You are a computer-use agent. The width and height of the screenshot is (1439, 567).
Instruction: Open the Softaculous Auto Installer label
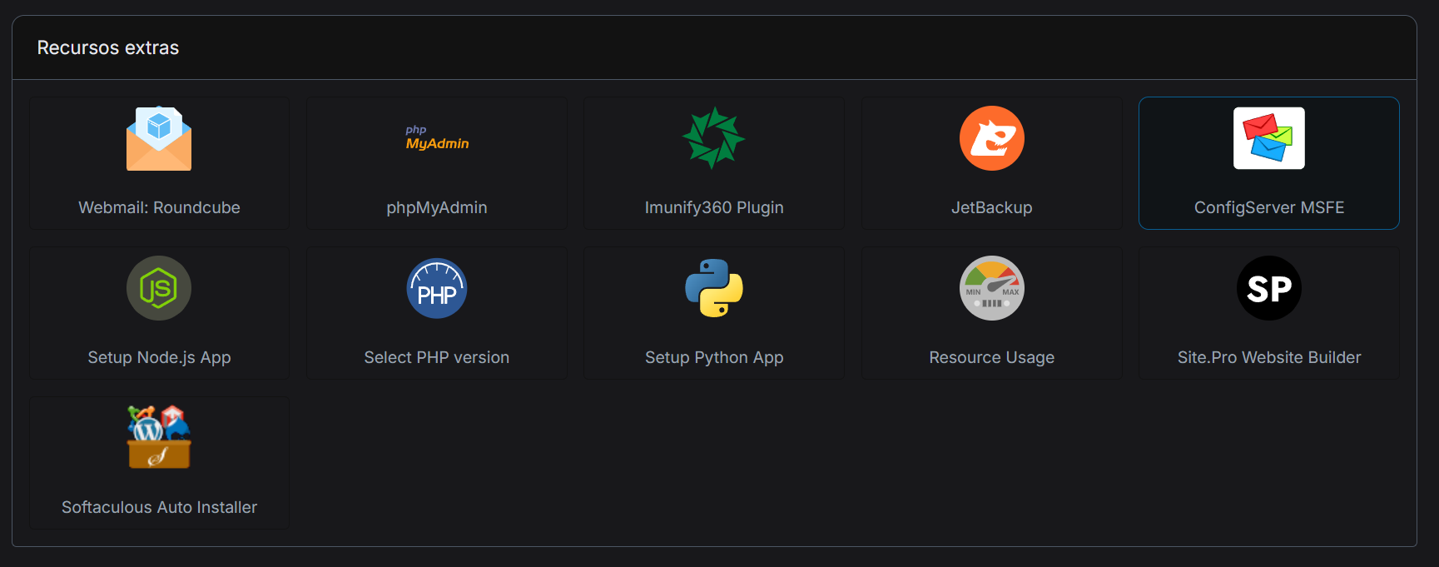[x=159, y=507]
